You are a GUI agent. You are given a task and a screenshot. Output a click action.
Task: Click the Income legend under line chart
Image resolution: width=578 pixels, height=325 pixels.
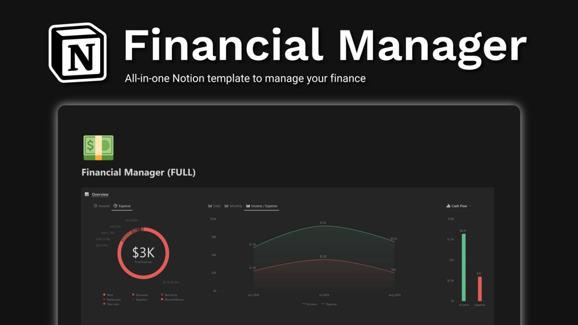coord(309,304)
